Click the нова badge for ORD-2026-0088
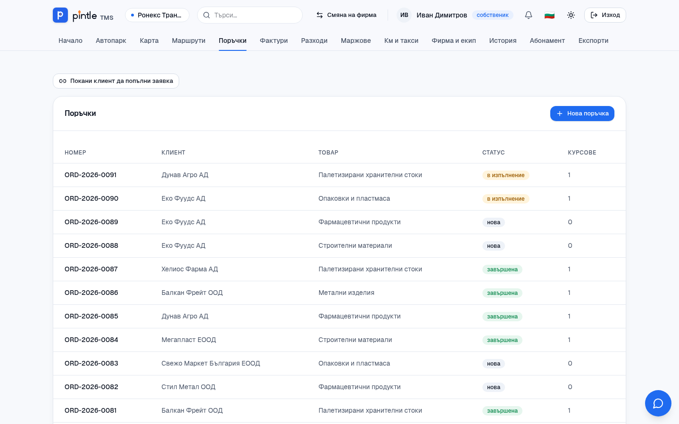Screen dimensions: 679x424 coord(494,246)
